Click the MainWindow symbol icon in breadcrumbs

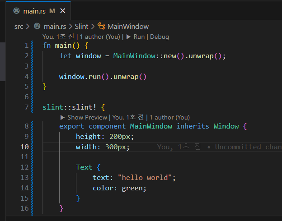[101, 27]
